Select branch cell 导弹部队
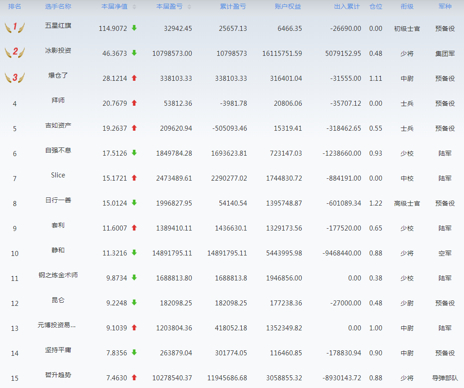The image size is (464, 388). point(445,378)
